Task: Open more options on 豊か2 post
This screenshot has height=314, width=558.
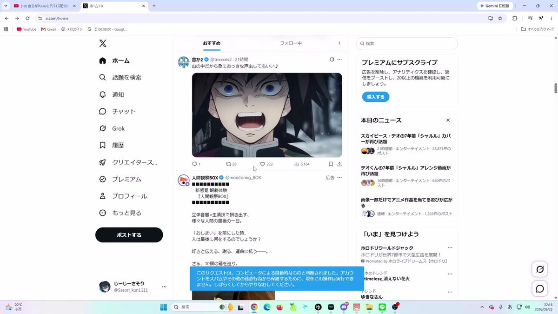Action: coord(339,60)
